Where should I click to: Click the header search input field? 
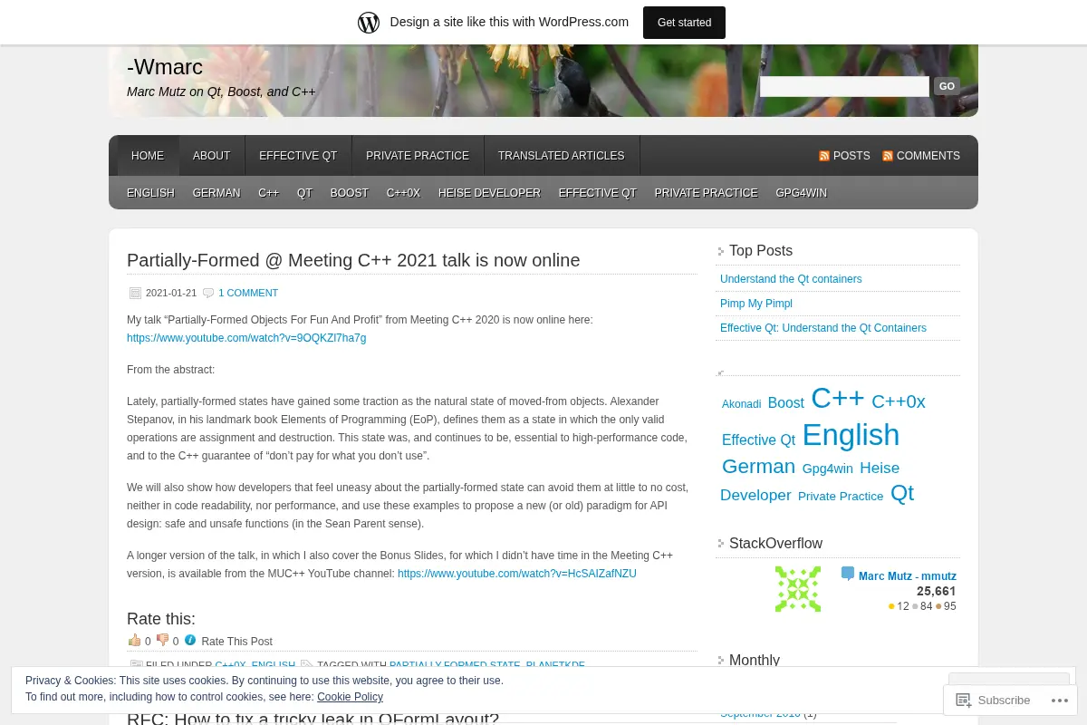844,86
